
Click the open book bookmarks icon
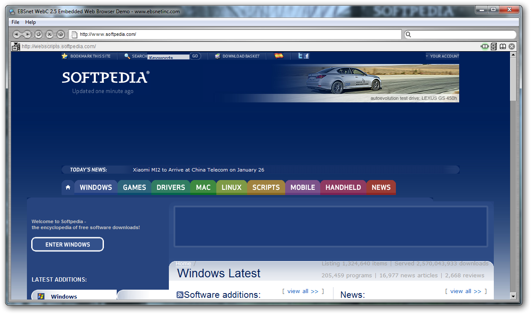[x=503, y=47]
